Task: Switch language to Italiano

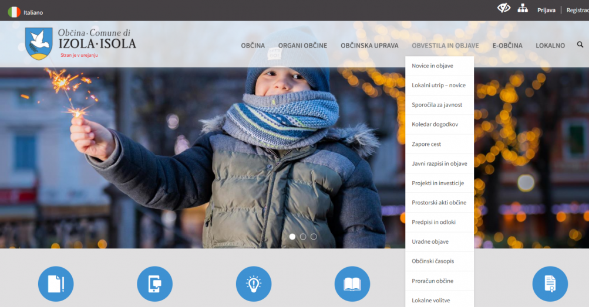Action: [x=33, y=12]
